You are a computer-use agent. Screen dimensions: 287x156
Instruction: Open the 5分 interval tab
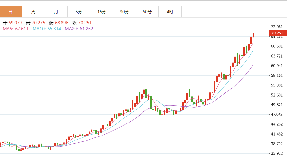[79, 12]
